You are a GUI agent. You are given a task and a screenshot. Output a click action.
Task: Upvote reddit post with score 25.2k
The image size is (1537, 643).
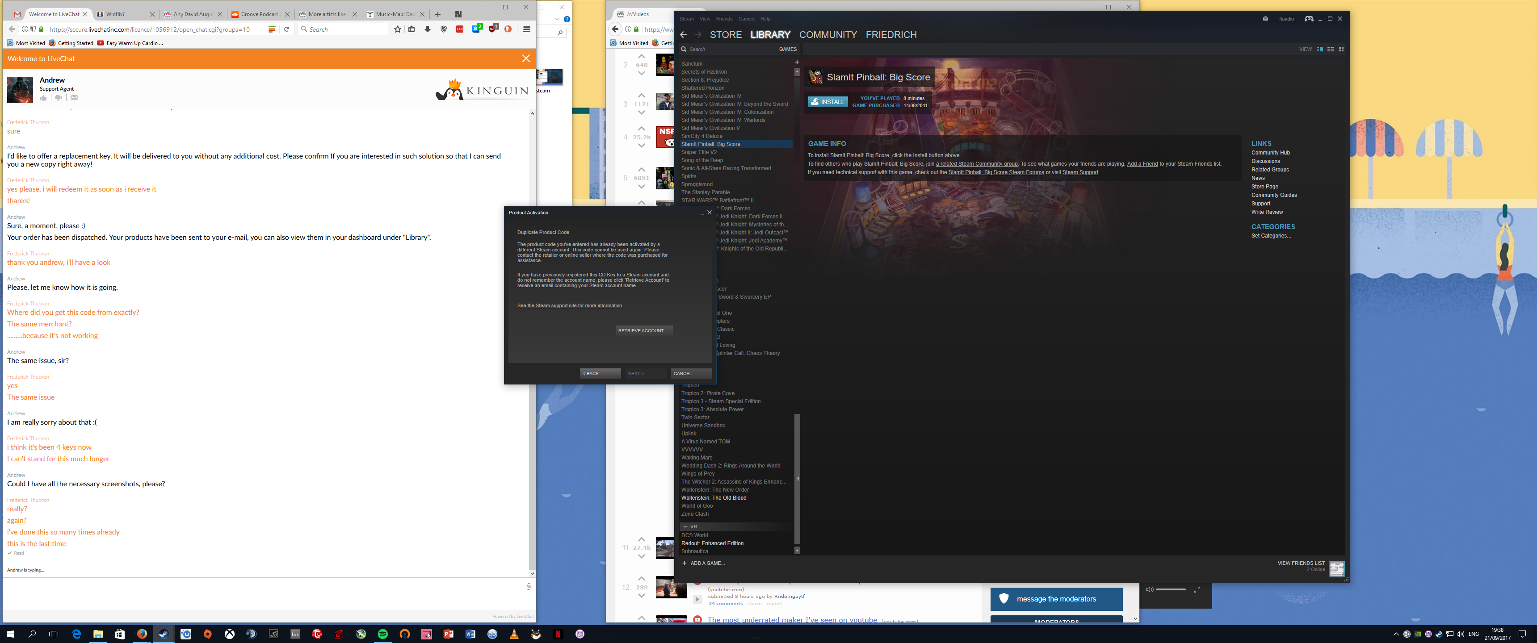[x=642, y=128]
